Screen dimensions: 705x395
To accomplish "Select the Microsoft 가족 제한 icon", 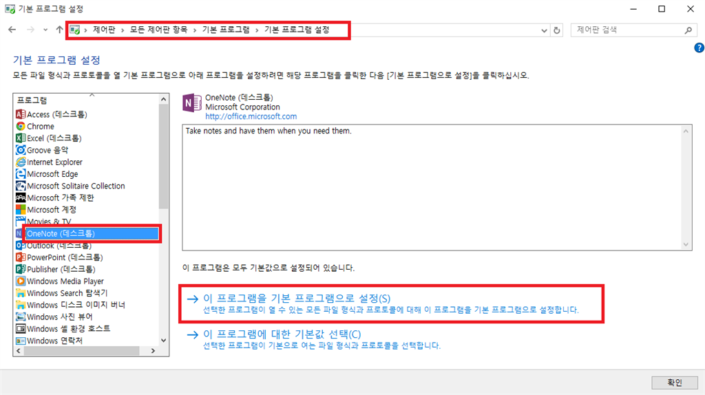I will [x=20, y=197].
